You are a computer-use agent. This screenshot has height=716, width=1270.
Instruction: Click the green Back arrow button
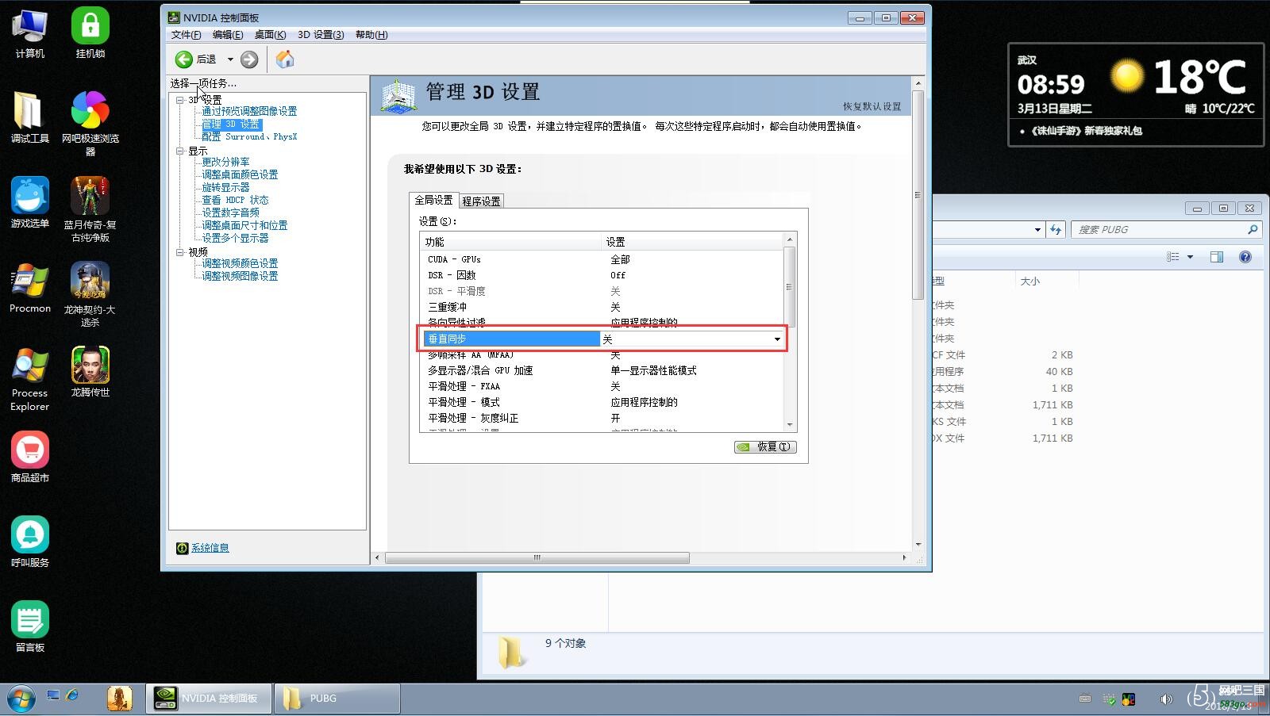184,59
